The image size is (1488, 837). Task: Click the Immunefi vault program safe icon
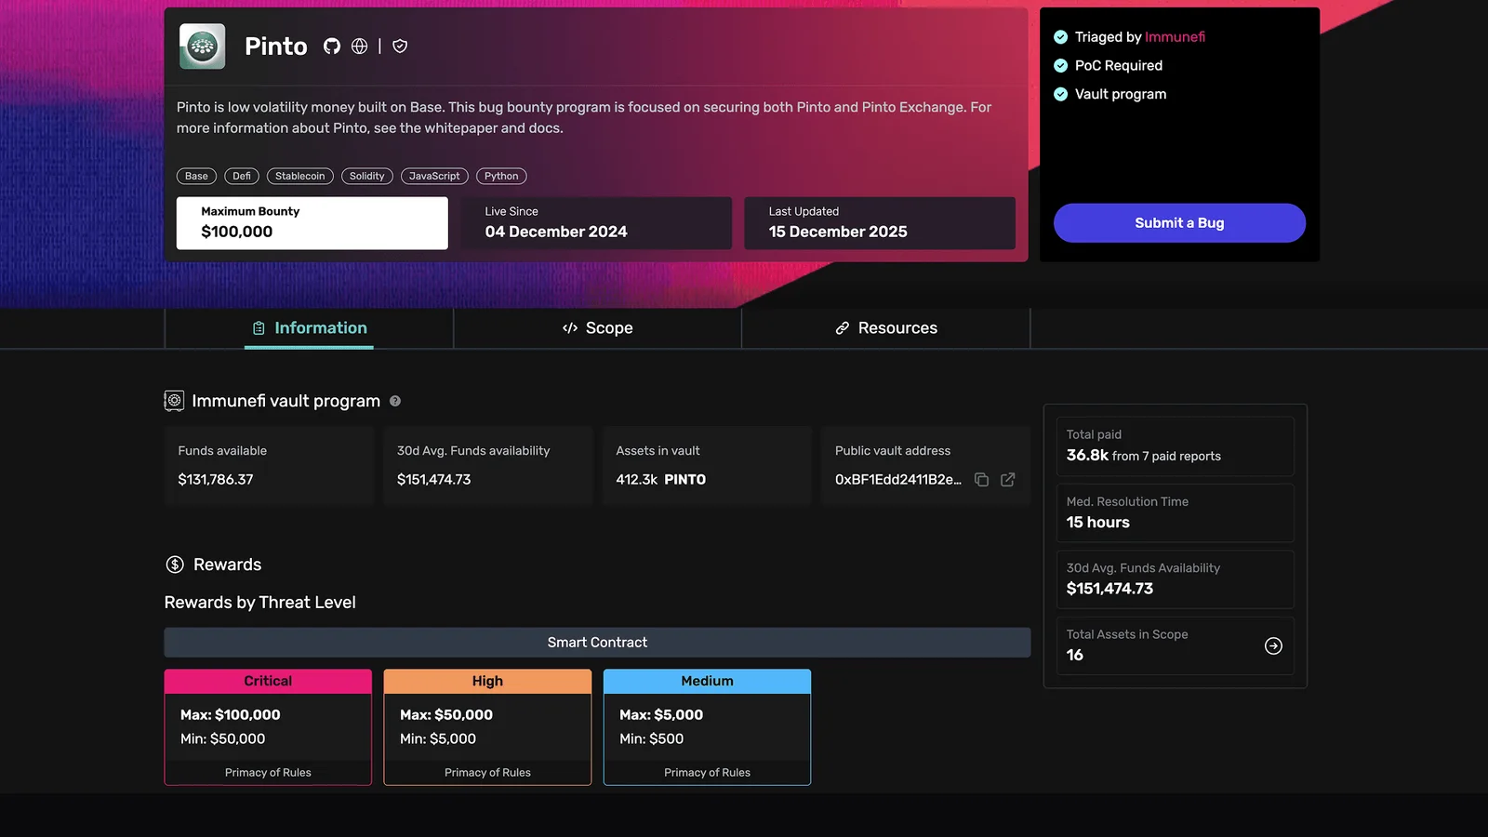click(174, 401)
